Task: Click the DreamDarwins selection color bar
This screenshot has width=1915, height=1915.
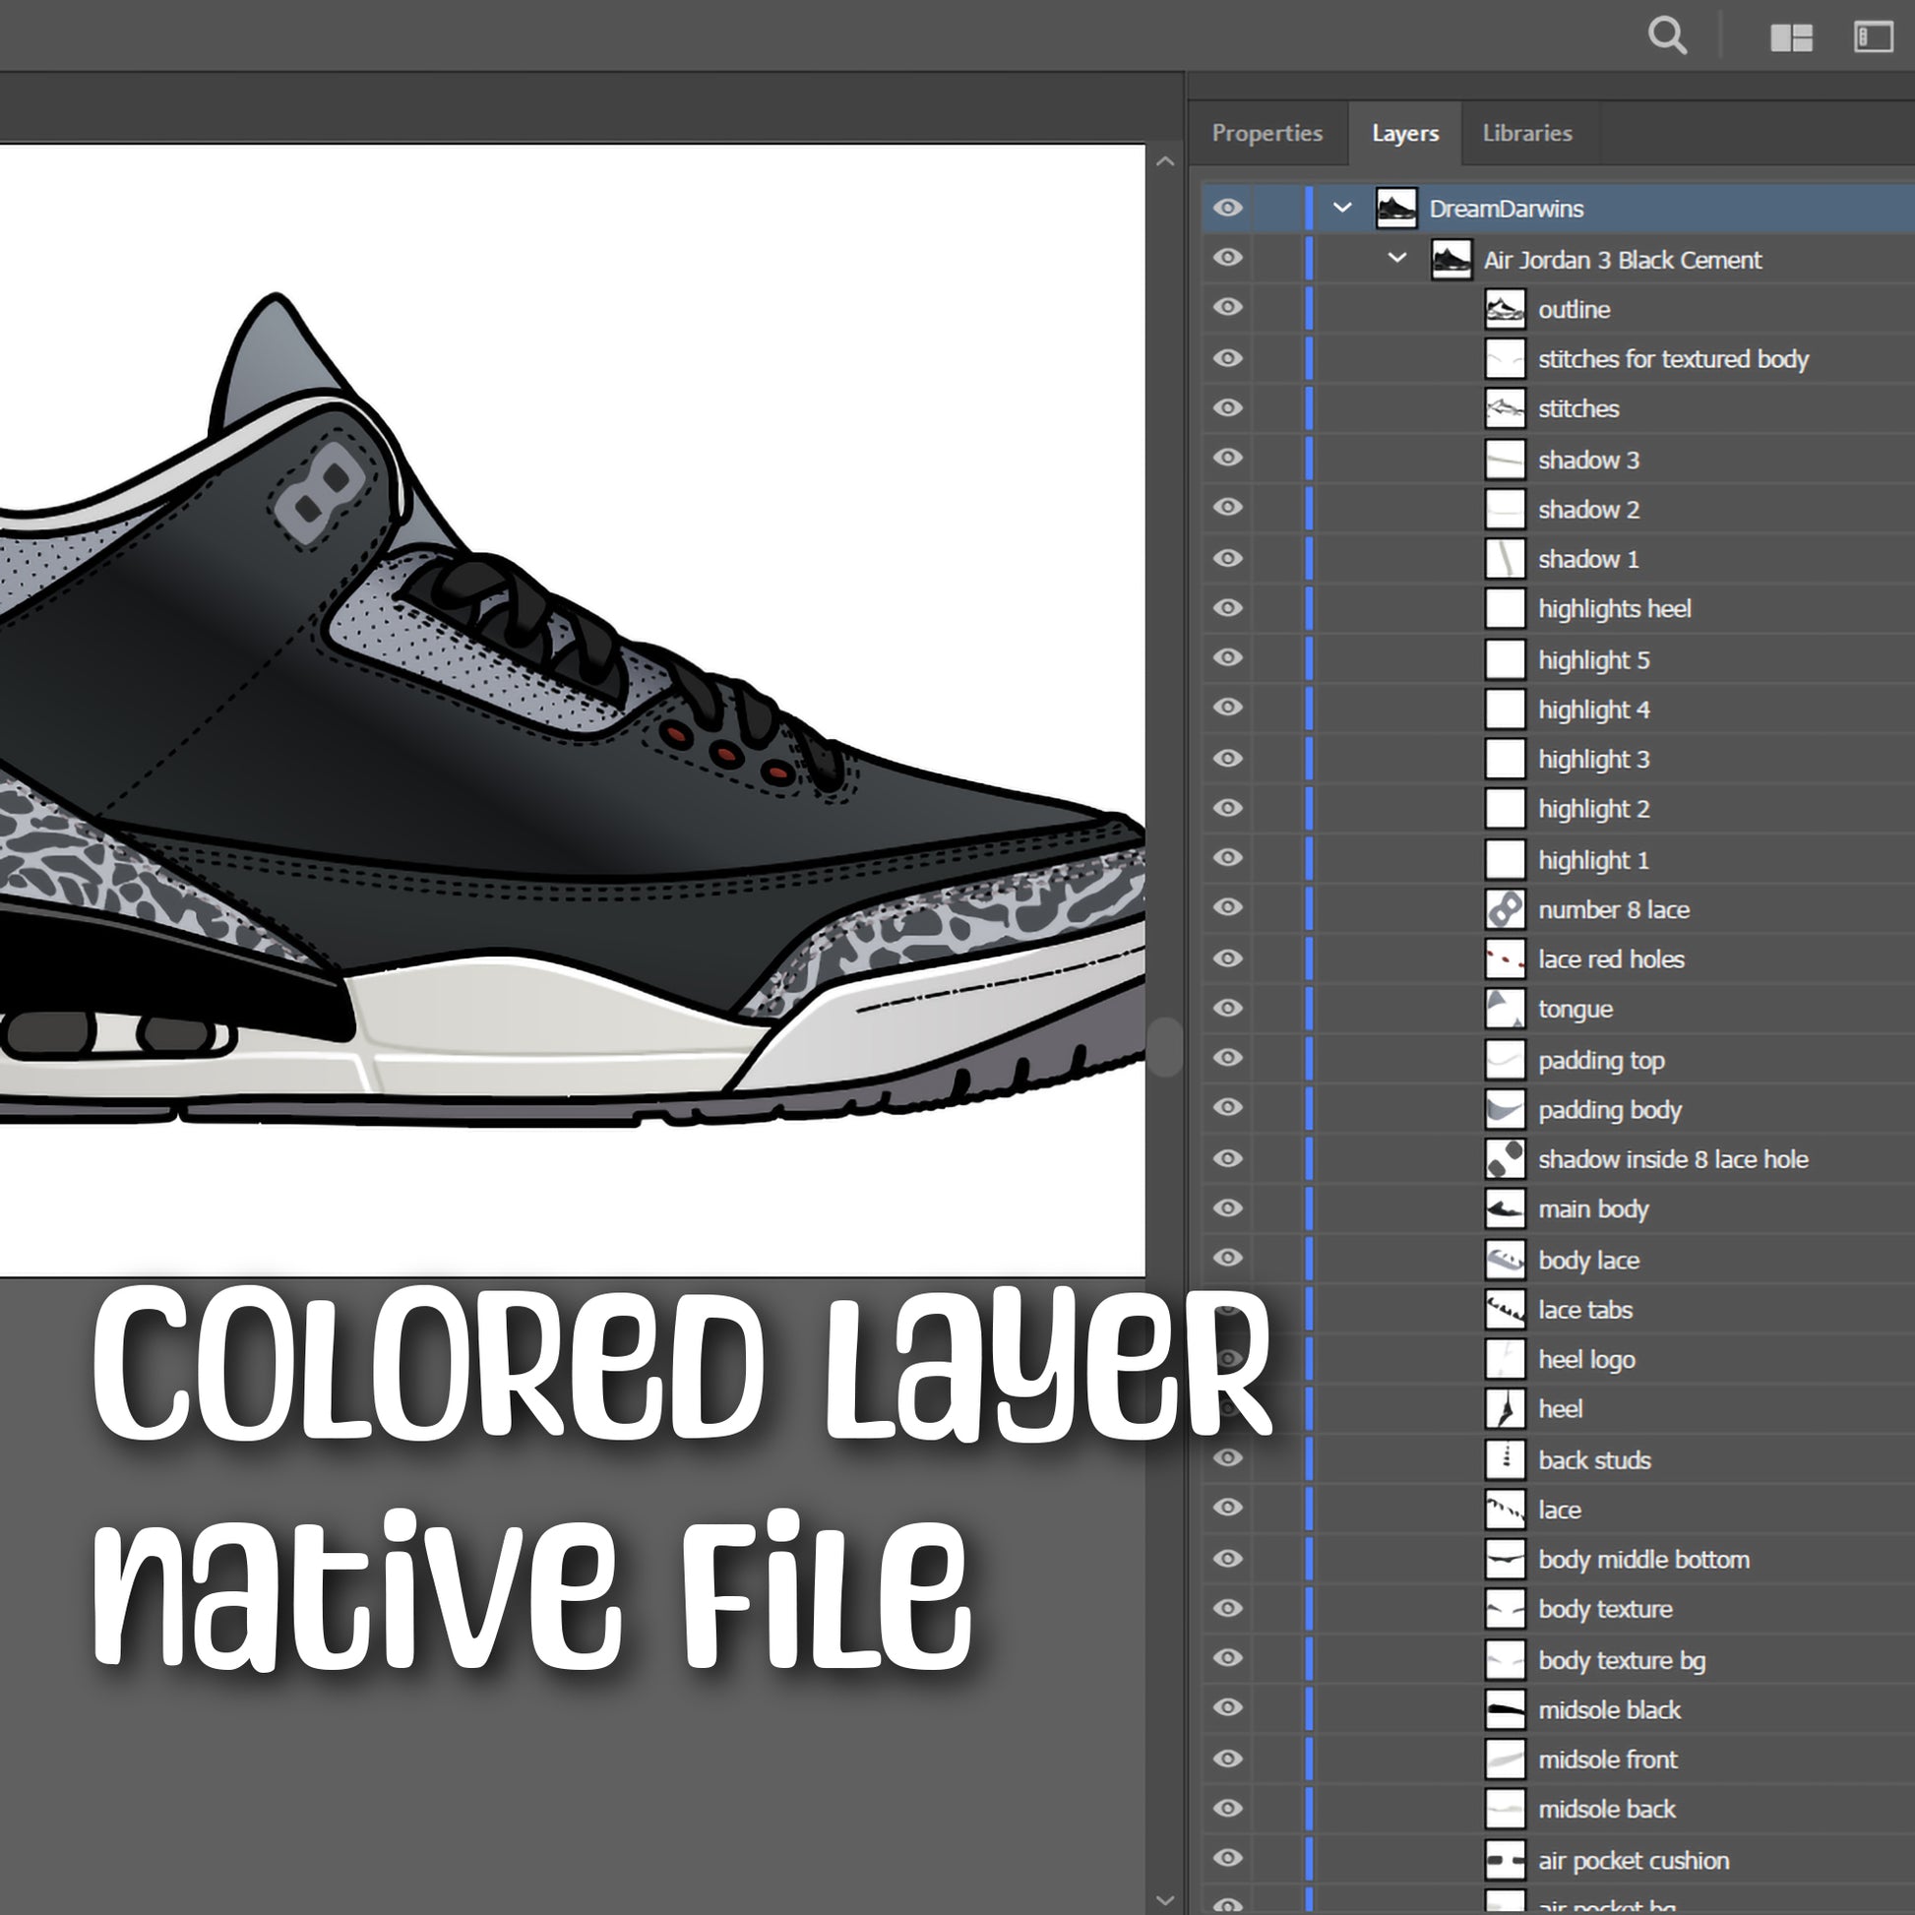Action: click(x=1309, y=209)
